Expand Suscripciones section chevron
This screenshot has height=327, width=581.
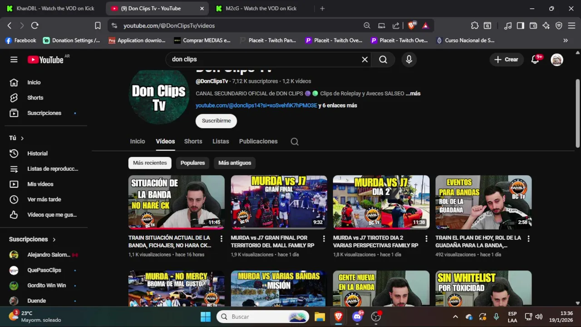tap(54, 239)
